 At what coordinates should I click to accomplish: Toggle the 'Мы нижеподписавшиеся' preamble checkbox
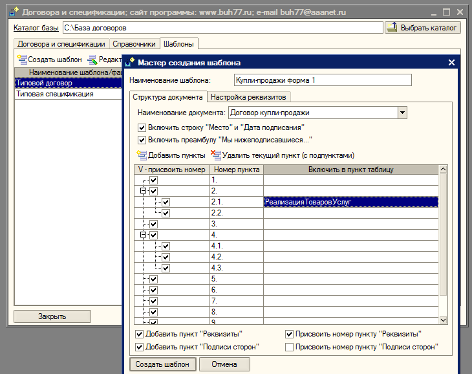click(142, 139)
